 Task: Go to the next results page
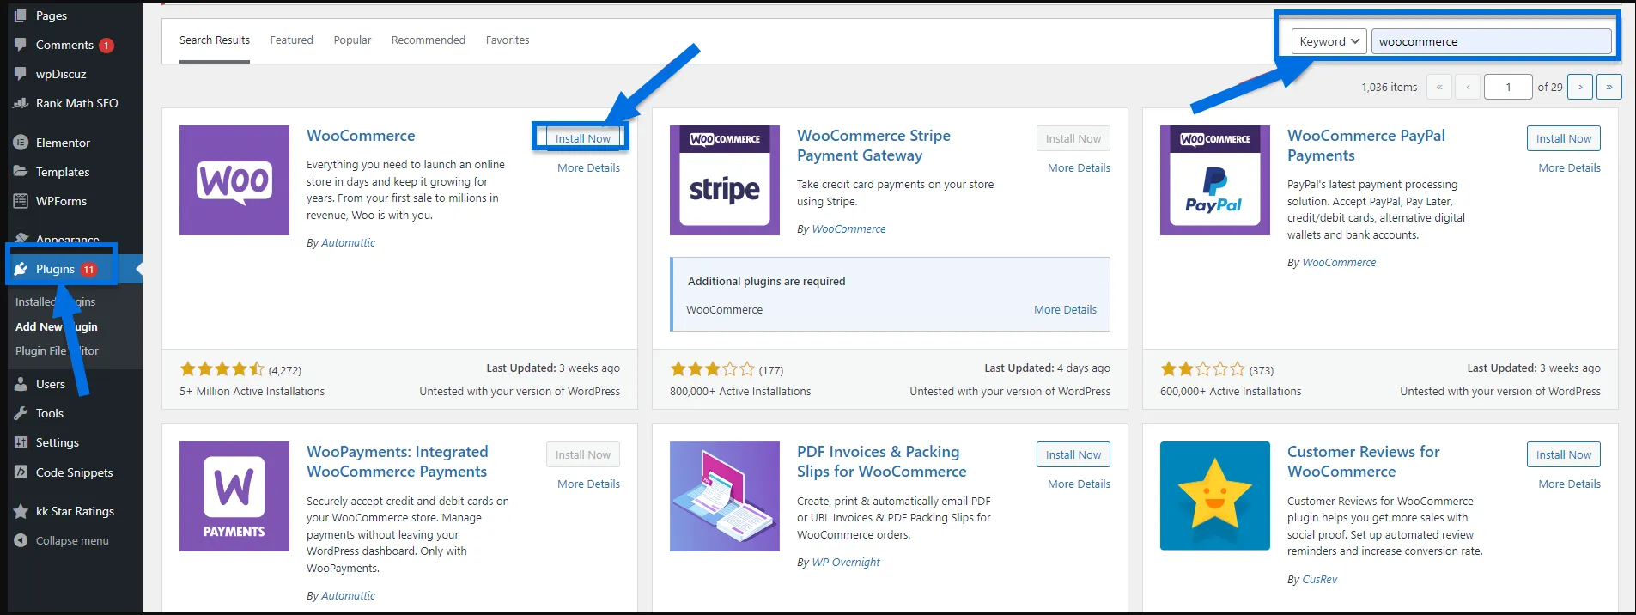click(1580, 87)
